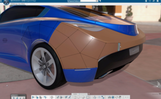This screenshot has height=99, width=161.
Task: Undo the last action with the arrow icon
Action: tap(45, 97)
